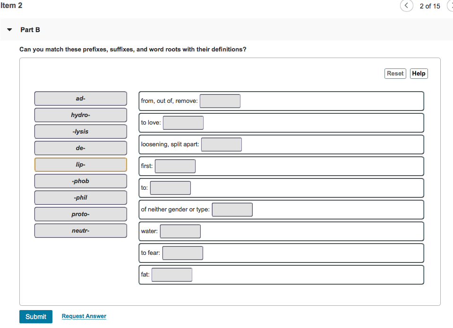Select the de- prefix tile
The height and width of the screenshot is (328, 453).
(80, 148)
